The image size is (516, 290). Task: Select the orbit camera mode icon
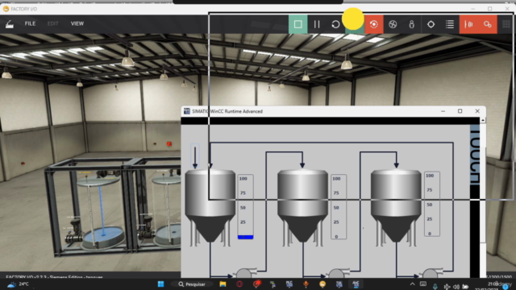click(373, 24)
